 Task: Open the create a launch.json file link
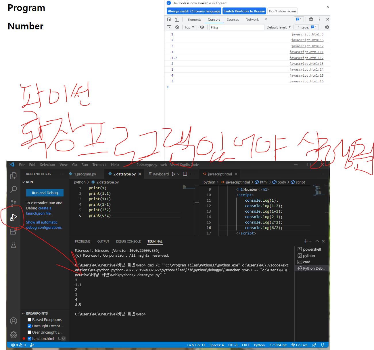click(39, 211)
